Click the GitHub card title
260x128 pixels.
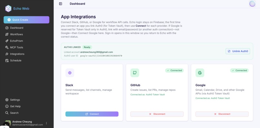pyautogui.click(x=135, y=85)
